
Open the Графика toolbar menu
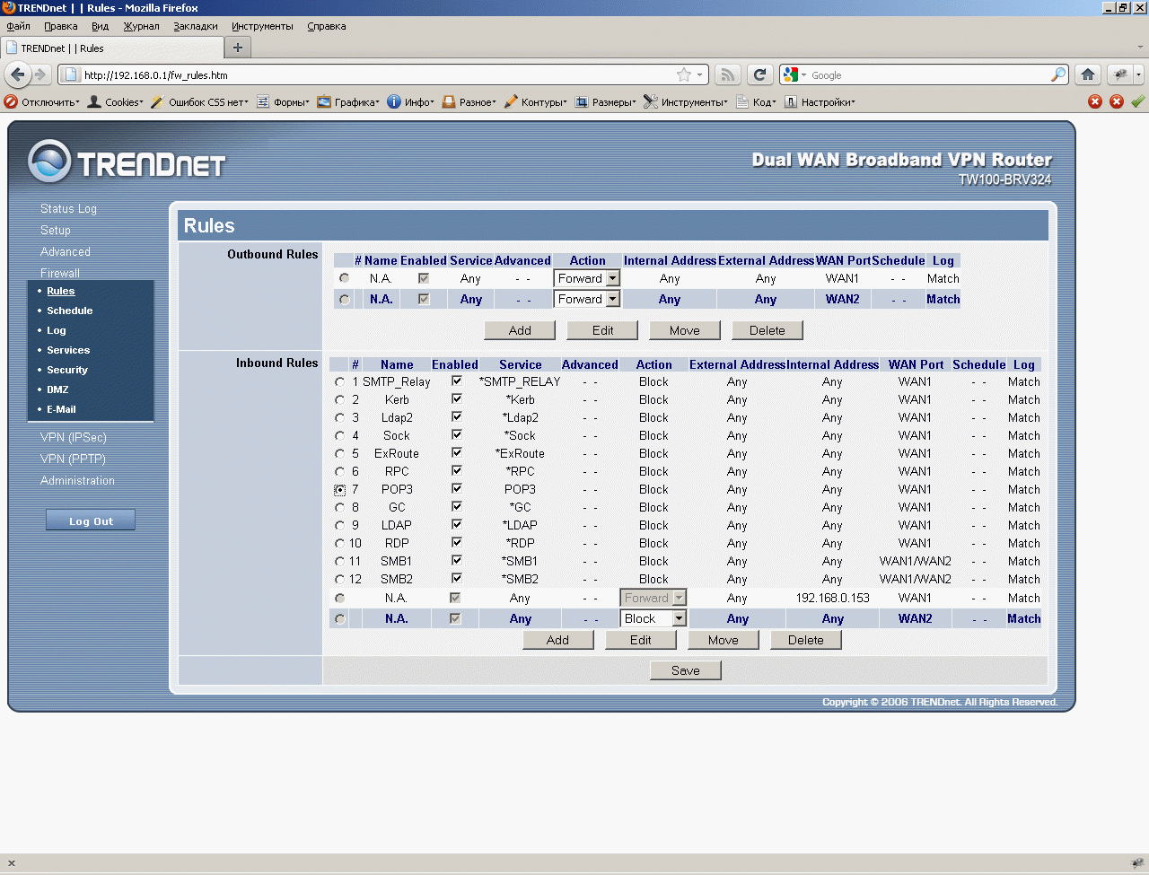click(x=348, y=102)
